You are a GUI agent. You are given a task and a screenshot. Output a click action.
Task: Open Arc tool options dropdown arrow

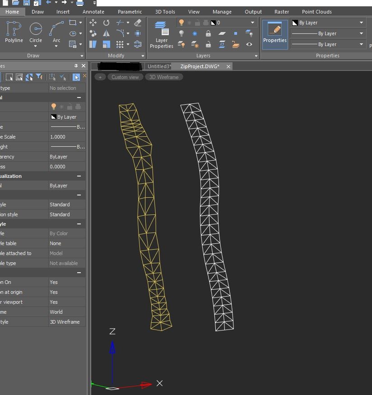(56, 46)
